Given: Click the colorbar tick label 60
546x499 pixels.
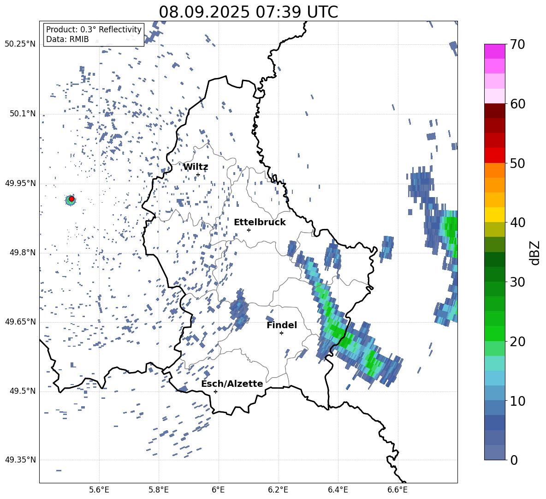Looking at the screenshot, I should coord(517,104).
